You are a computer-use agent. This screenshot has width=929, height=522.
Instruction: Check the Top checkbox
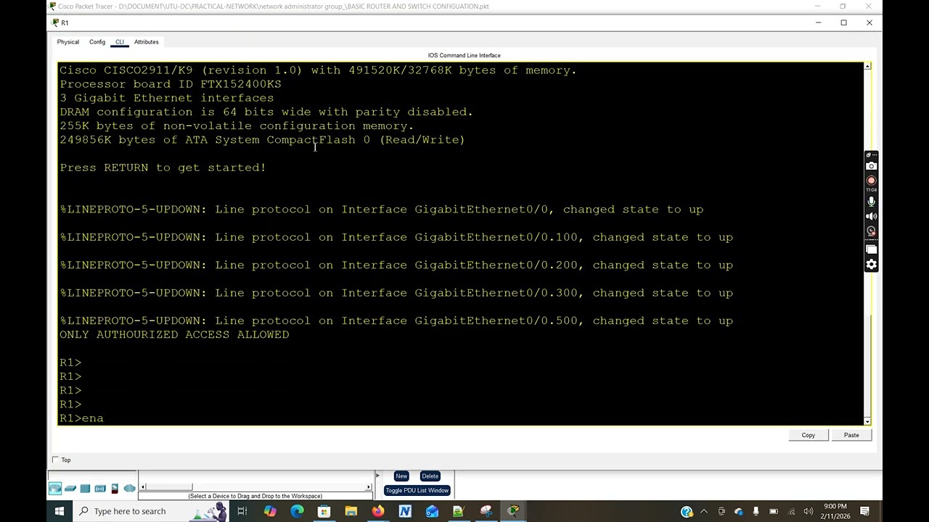[55, 460]
